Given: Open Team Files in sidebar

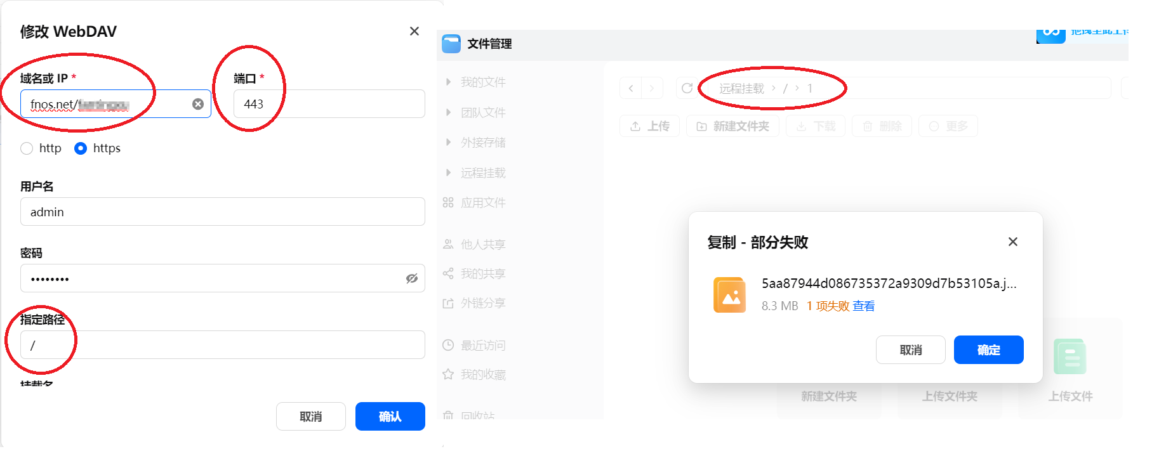Looking at the screenshot, I should click(x=483, y=112).
